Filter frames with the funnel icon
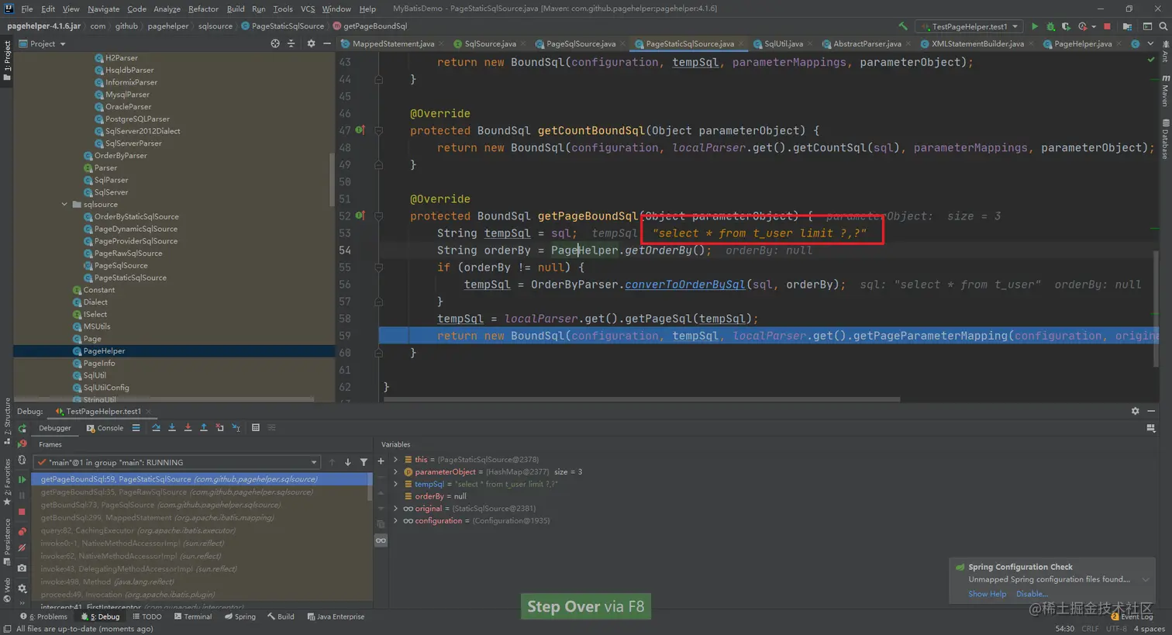 [x=364, y=462]
